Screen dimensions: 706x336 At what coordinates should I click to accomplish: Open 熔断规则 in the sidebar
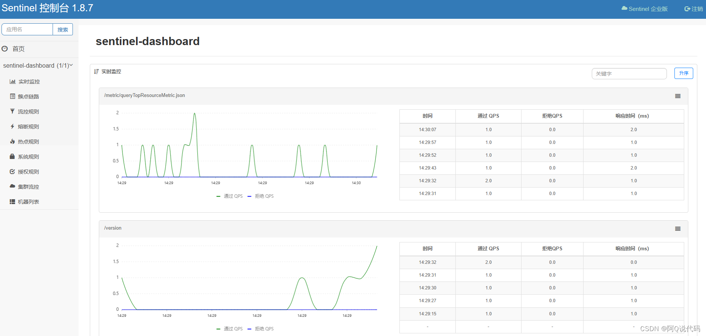29,127
